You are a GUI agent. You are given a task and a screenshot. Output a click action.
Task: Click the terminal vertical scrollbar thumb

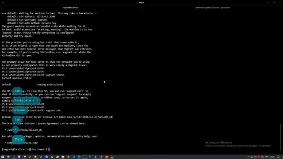[x=281, y=137]
